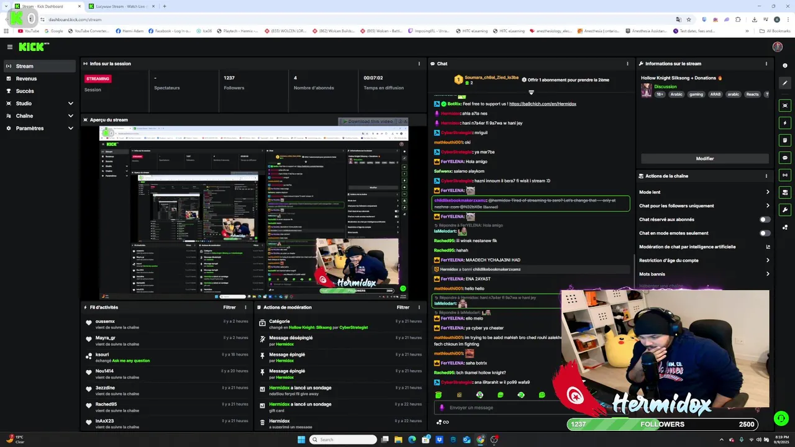Switch to Lucywww Stream browser tab
This screenshot has height=447, width=795.
[x=121, y=6]
